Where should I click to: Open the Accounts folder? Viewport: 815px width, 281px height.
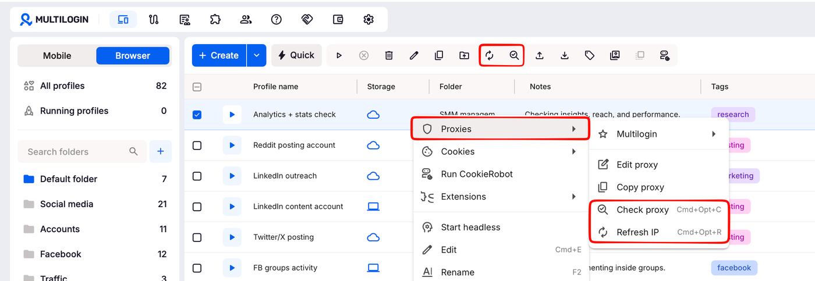pos(95,229)
